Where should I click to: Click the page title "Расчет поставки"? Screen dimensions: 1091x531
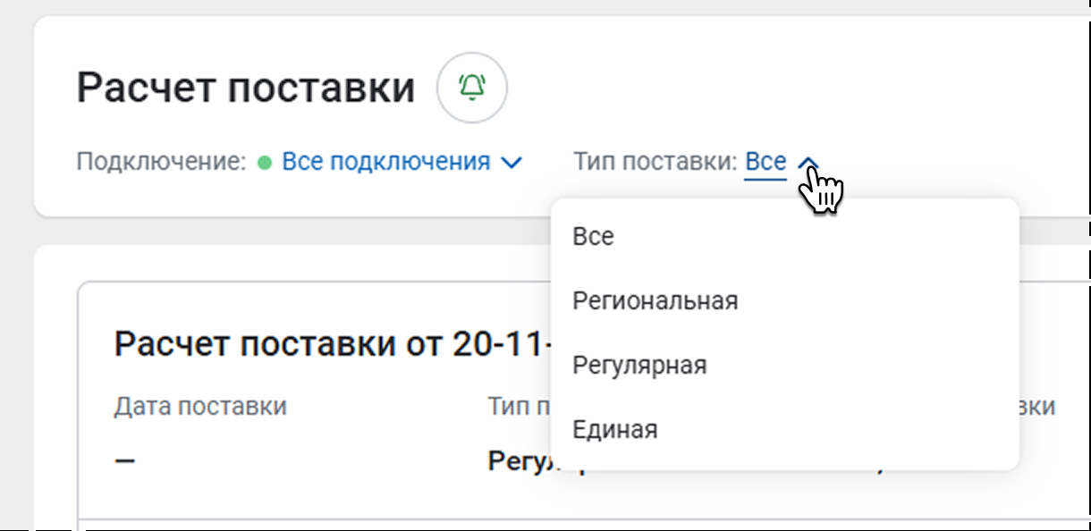(x=246, y=88)
